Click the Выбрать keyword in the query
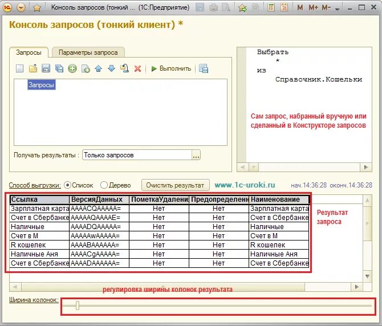The image size is (382, 326). click(x=273, y=52)
